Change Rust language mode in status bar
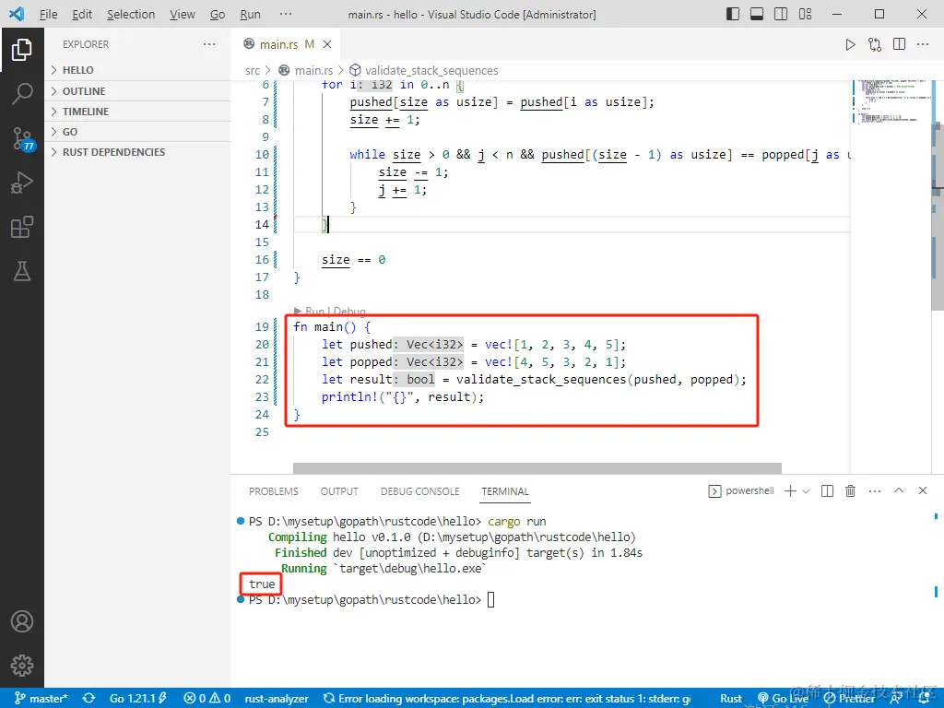This screenshot has width=944, height=708. click(x=731, y=699)
